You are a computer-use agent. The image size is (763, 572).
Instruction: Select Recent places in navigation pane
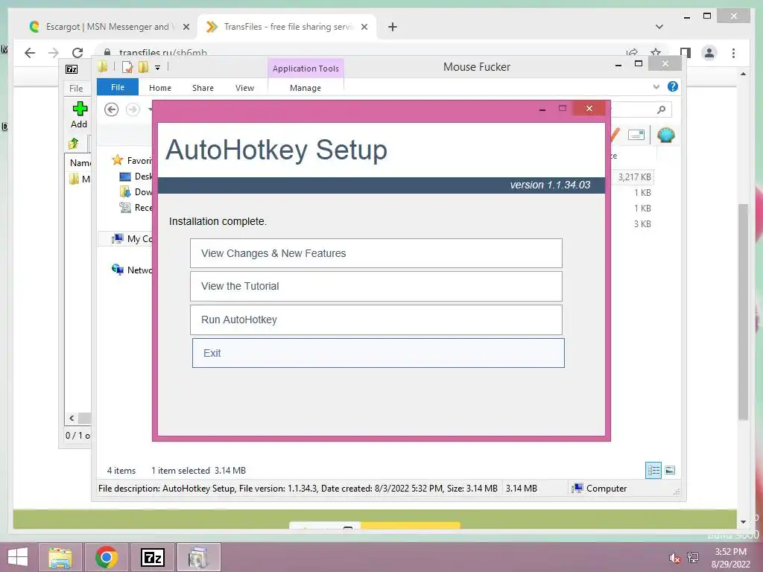pyautogui.click(x=136, y=208)
